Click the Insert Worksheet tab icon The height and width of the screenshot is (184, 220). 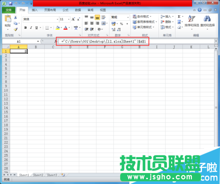(63, 175)
